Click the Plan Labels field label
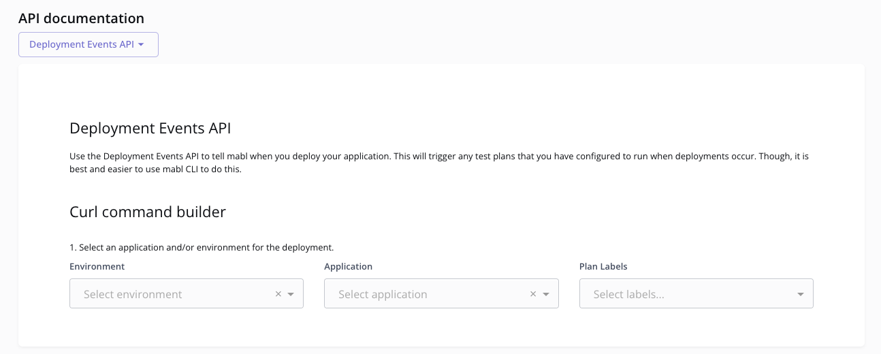Viewport: 881px width, 354px height. (603, 266)
